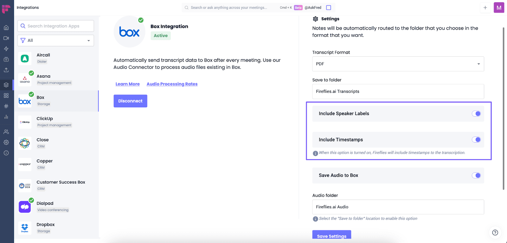Image resolution: width=507 pixels, height=243 pixels.
Task: Click the lightning bolt sidebar icon
Action: click(x=6, y=49)
